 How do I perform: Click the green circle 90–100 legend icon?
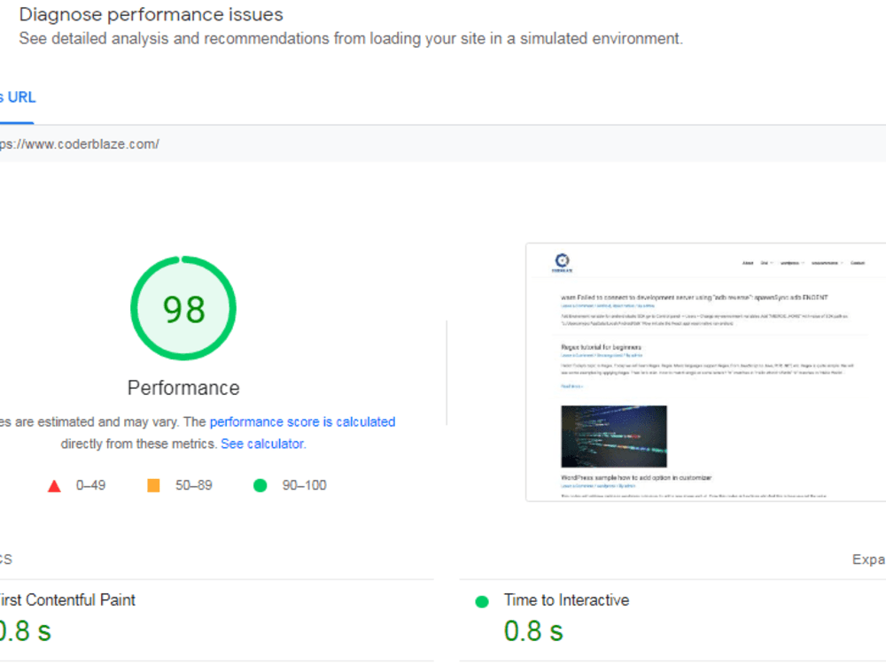click(x=260, y=485)
